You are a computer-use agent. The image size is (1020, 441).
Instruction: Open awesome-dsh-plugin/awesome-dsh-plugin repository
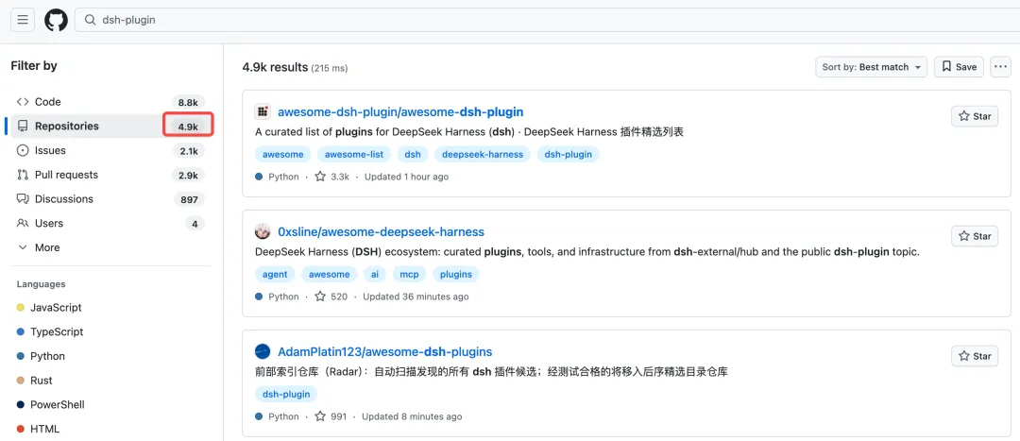(400, 111)
